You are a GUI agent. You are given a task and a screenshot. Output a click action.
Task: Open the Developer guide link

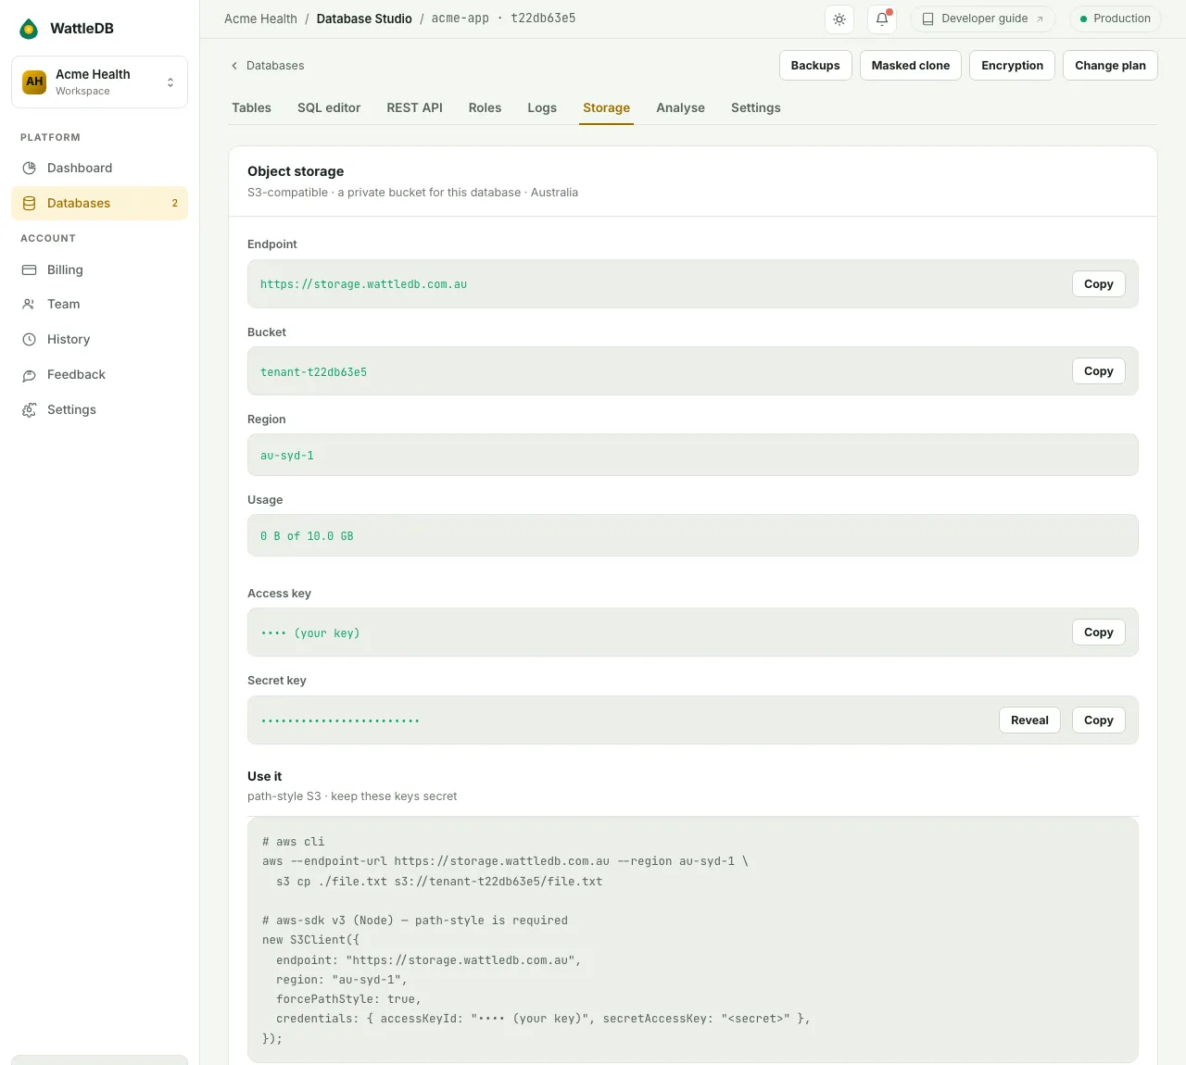(x=983, y=19)
